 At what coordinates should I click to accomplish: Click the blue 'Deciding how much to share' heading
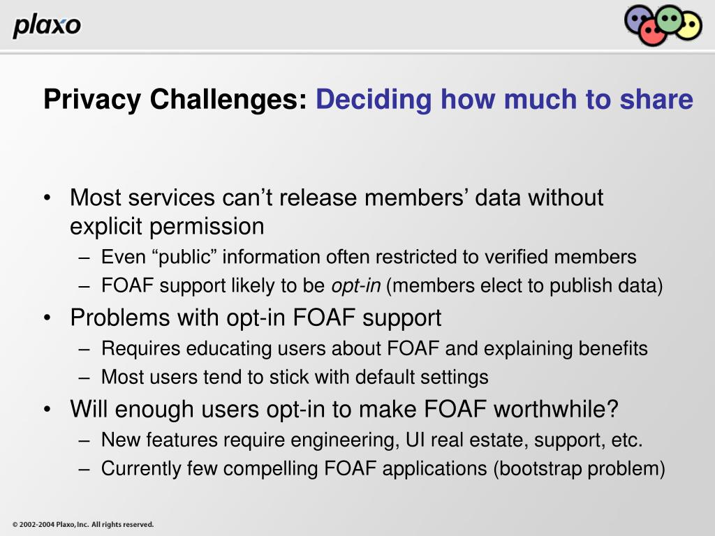coord(504,99)
